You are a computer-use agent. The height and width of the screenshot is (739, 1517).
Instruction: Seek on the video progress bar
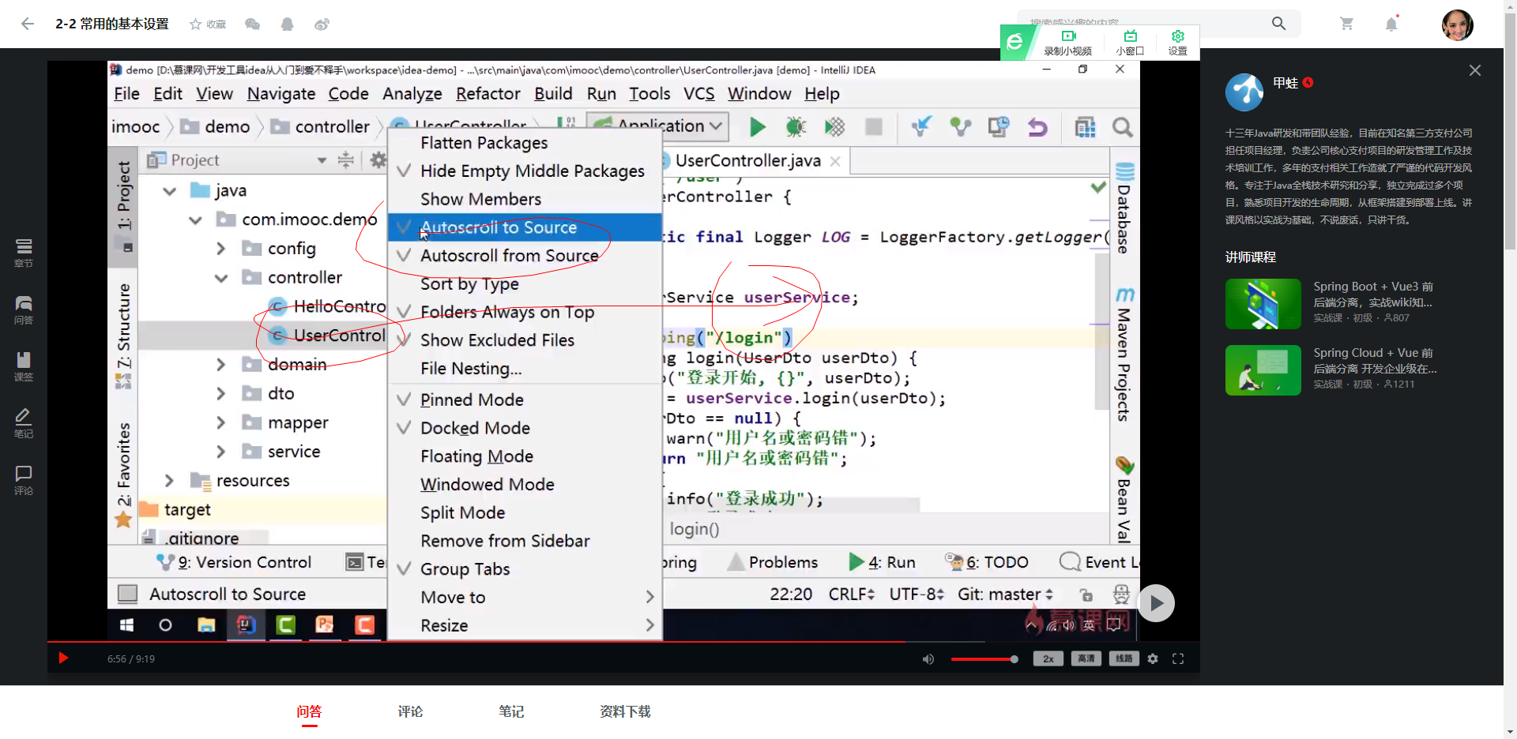[x=623, y=642]
